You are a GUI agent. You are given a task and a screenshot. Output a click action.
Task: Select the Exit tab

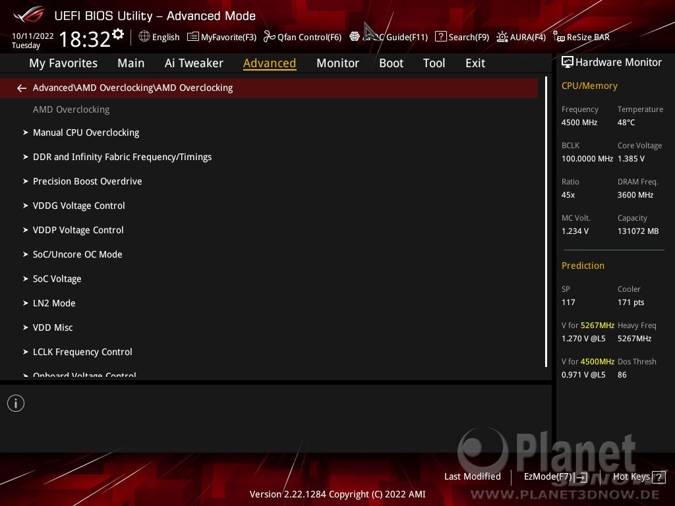(x=475, y=63)
